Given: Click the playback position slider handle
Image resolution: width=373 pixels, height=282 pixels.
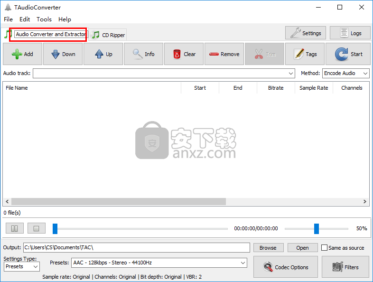Looking at the screenshot, I should tap(55, 228).
